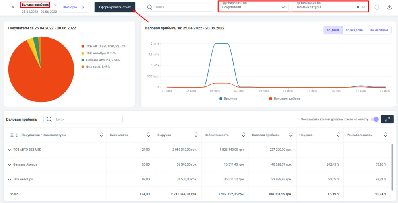Open the Группировать по dropdown
The height and width of the screenshot is (203, 398).
click(254, 7)
